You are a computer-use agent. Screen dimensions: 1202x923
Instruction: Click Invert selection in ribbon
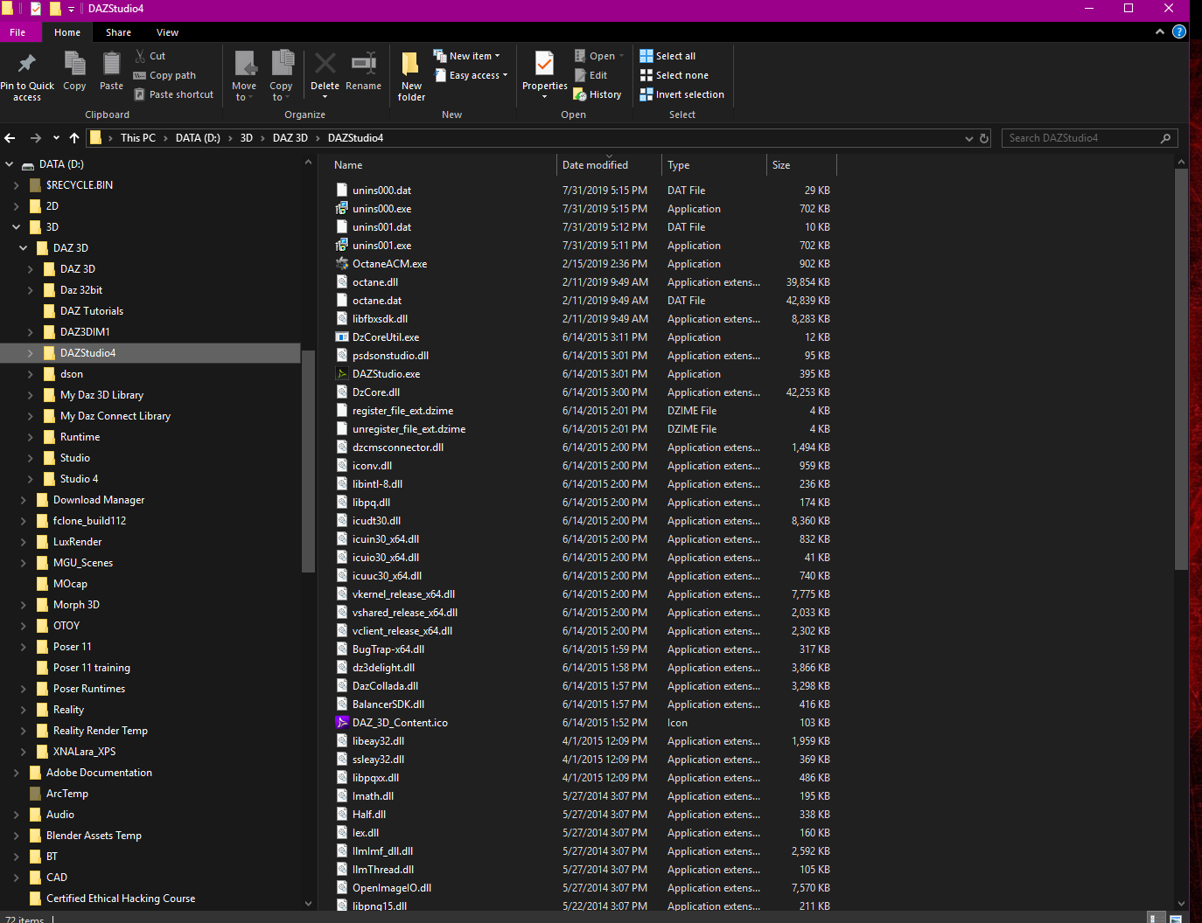pos(682,94)
